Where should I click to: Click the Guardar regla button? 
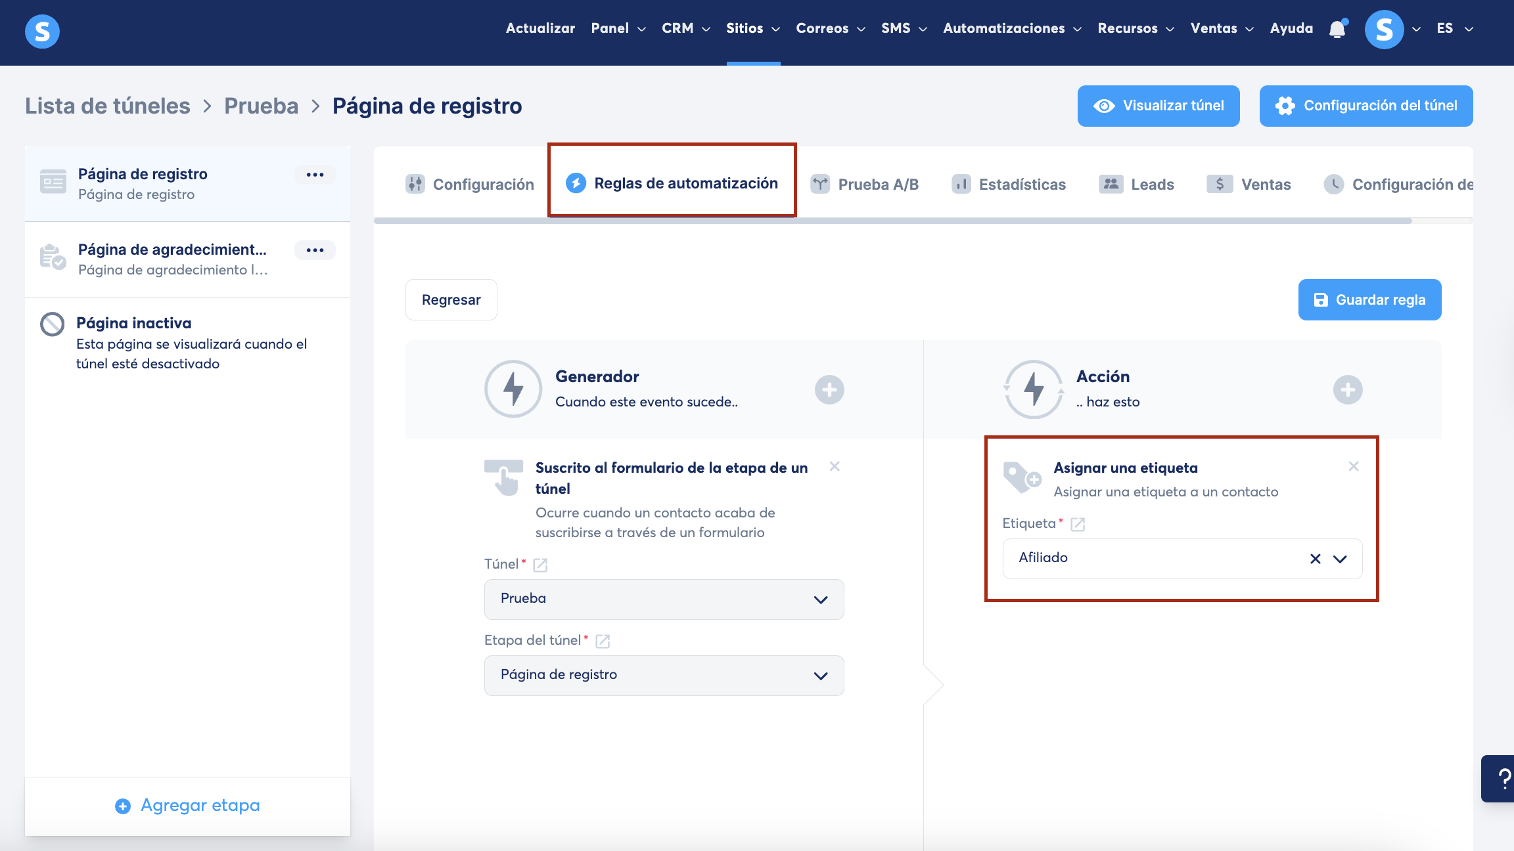[x=1369, y=300]
